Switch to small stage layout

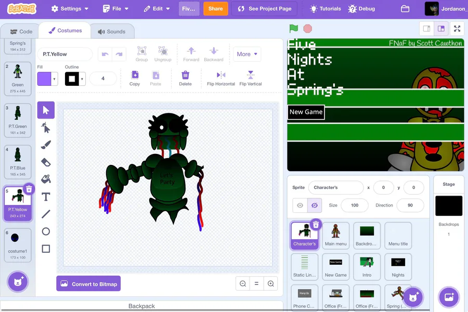(x=427, y=29)
